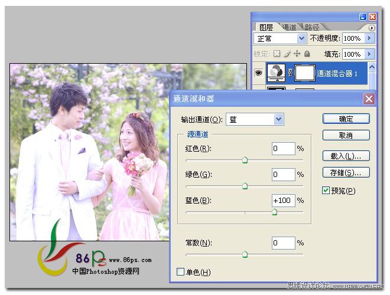Open the 不透明度 slider arrow
The image size is (390, 295).
(369, 38)
